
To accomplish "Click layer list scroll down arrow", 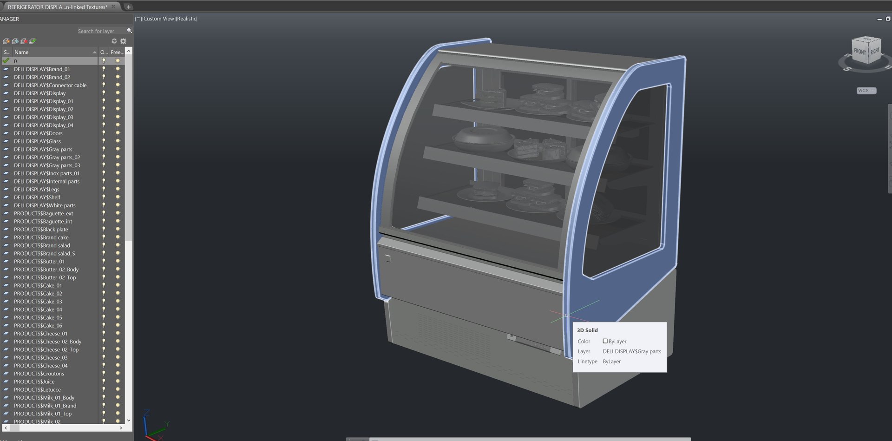I will pos(129,420).
